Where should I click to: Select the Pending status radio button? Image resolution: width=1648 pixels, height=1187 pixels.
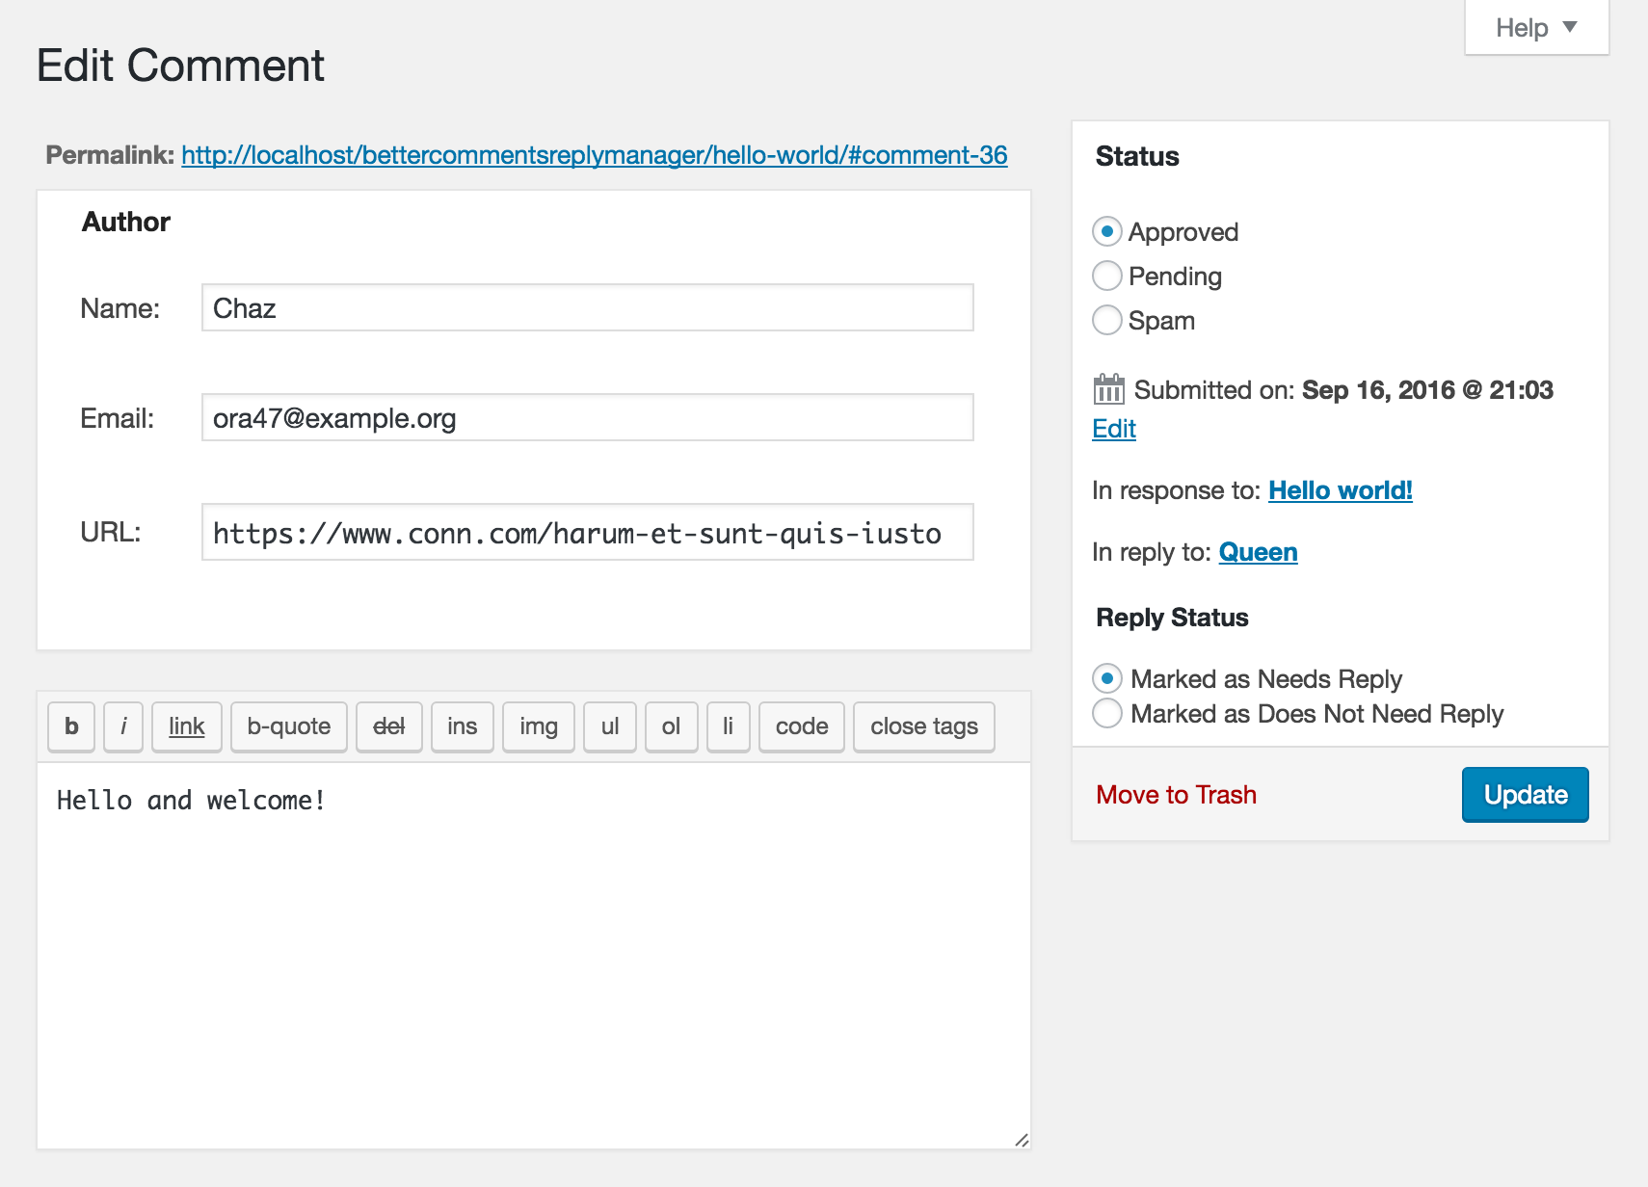click(x=1107, y=276)
